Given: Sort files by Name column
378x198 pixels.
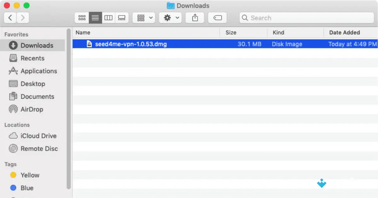Looking at the screenshot, I should coord(83,32).
